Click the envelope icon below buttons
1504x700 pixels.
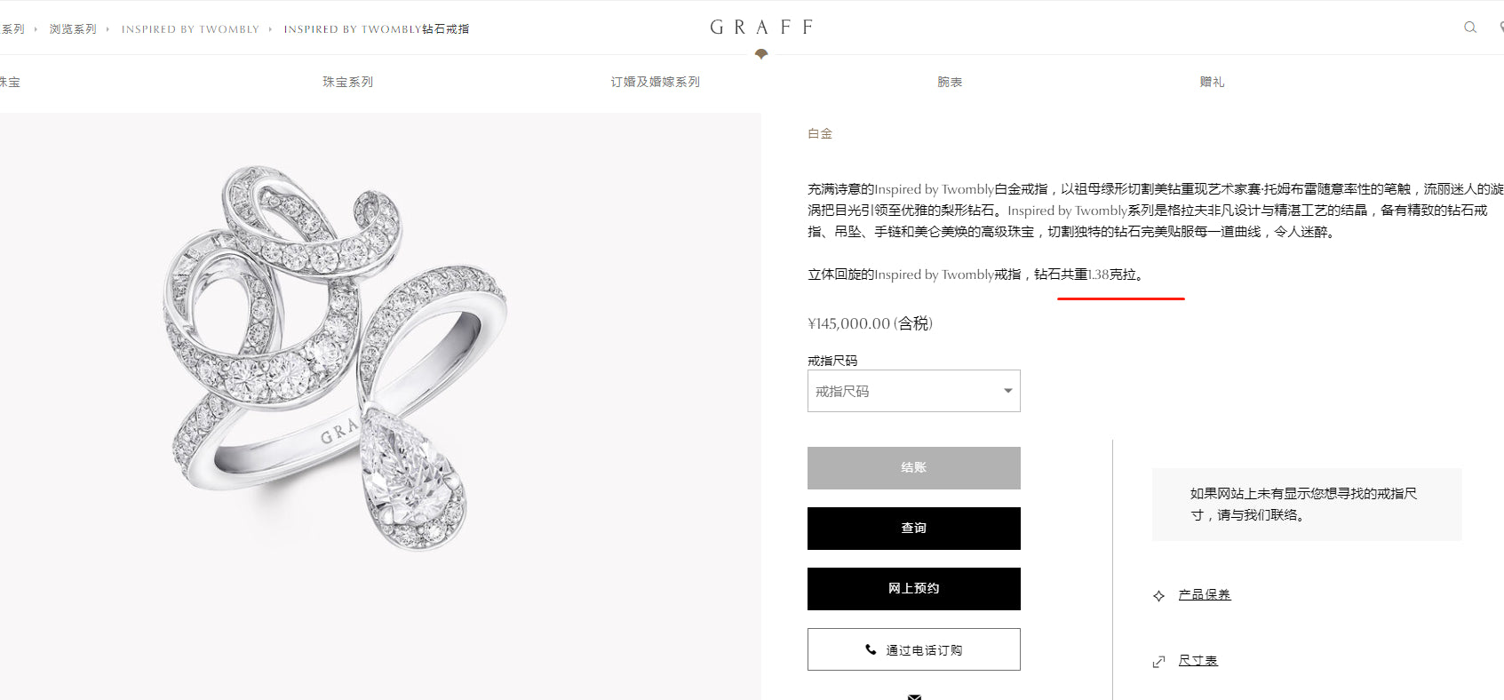914,696
